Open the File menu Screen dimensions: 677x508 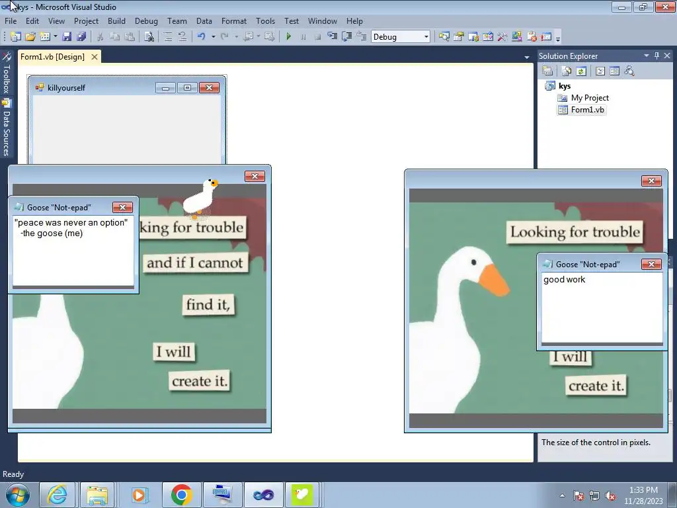(11, 21)
